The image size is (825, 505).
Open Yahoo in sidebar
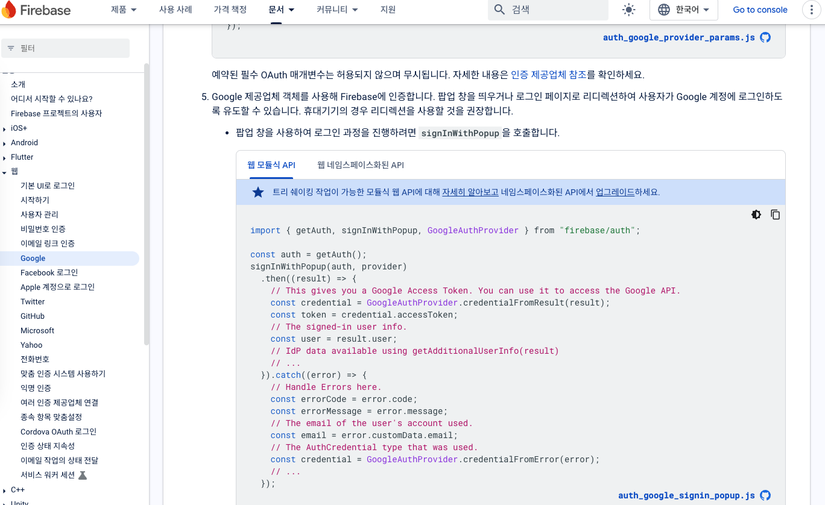pyautogui.click(x=31, y=345)
